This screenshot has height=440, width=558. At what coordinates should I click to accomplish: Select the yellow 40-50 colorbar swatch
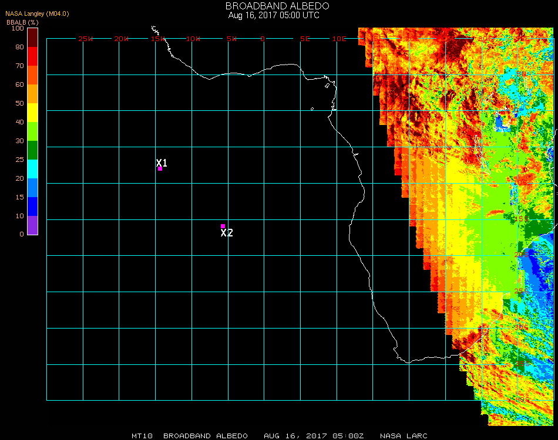click(x=33, y=113)
